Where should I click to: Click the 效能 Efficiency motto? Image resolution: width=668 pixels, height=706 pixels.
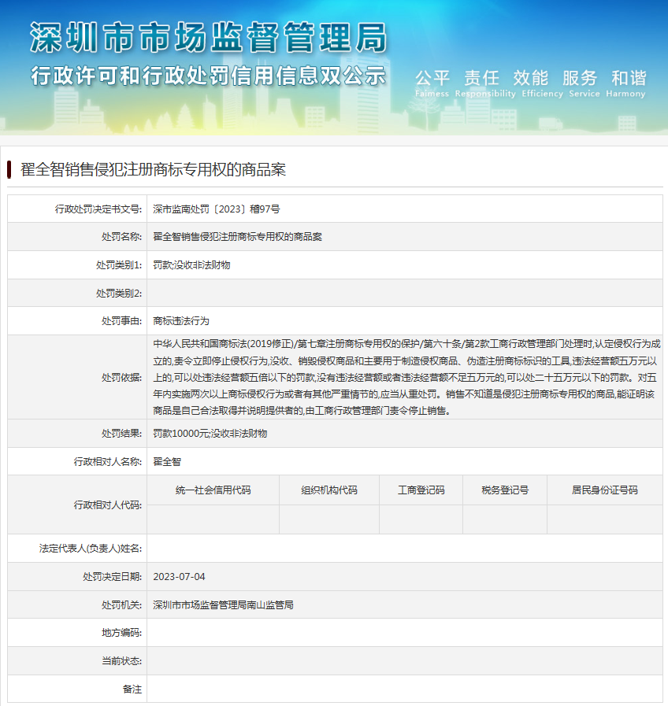(x=542, y=83)
